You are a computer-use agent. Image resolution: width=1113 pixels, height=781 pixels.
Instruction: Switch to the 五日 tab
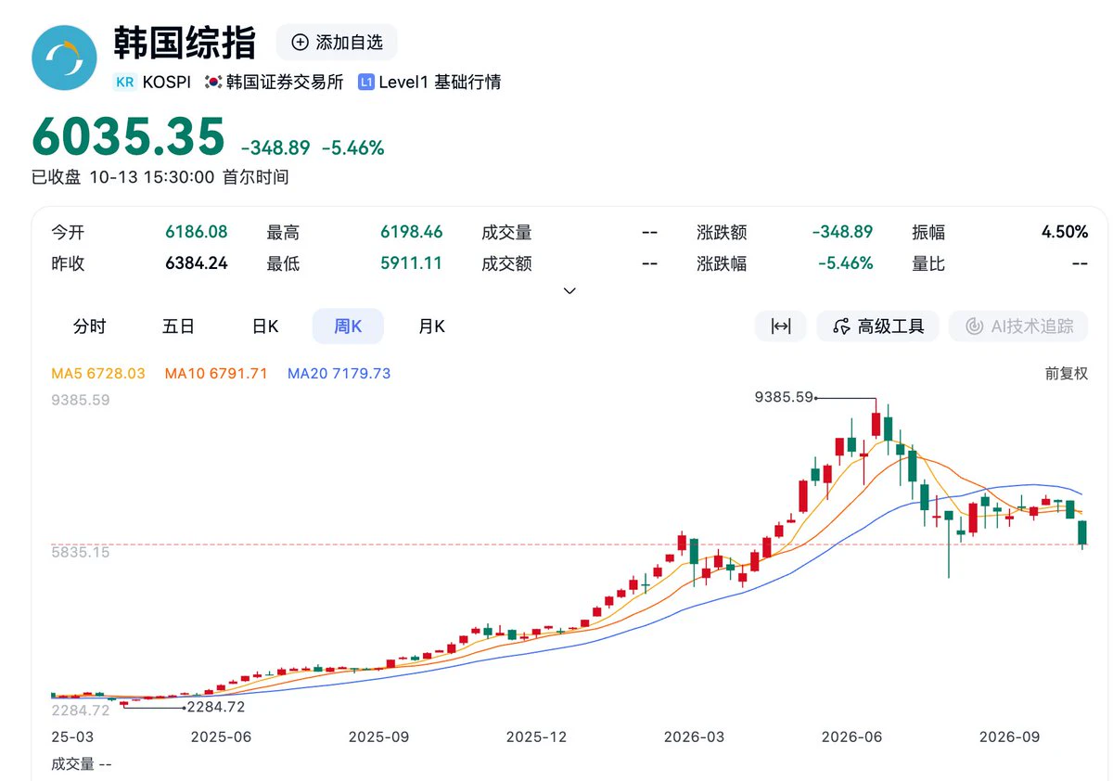(178, 326)
